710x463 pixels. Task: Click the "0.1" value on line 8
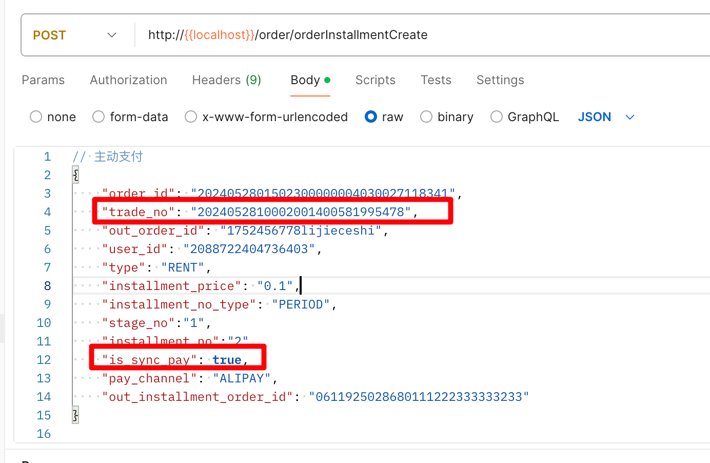pyautogui.click(x=275, y=286)
